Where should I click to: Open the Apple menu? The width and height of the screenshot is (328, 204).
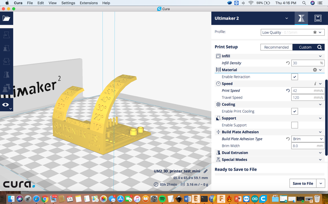[x=7, y=3]
